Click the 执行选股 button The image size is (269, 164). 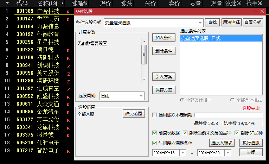click(251, 143)
